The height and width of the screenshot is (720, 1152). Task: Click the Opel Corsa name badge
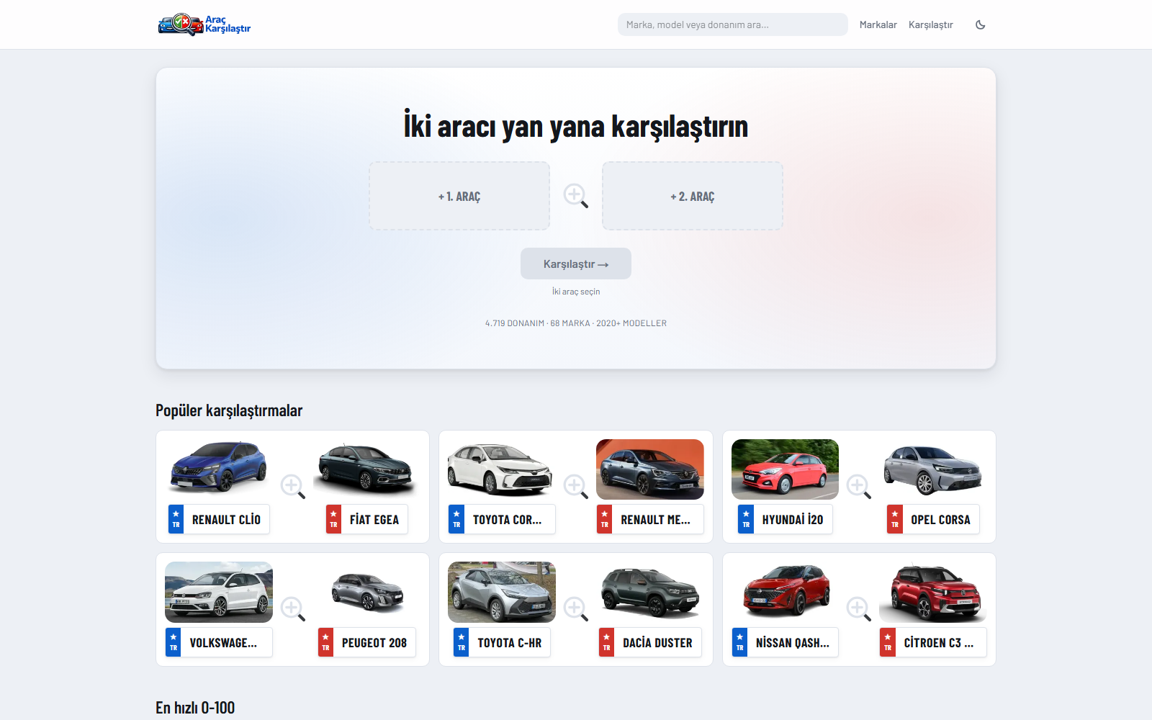pos(933,519)
